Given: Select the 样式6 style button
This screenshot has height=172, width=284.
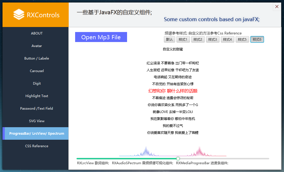Looking at the screenshot, I should [257, 40].
